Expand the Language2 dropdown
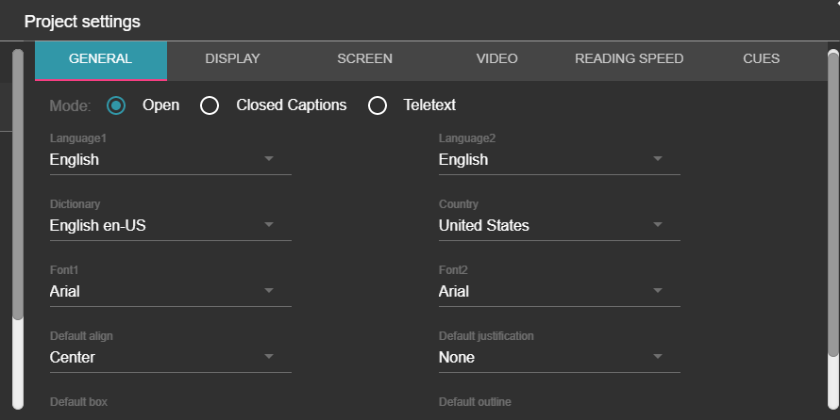 point(559,160)
